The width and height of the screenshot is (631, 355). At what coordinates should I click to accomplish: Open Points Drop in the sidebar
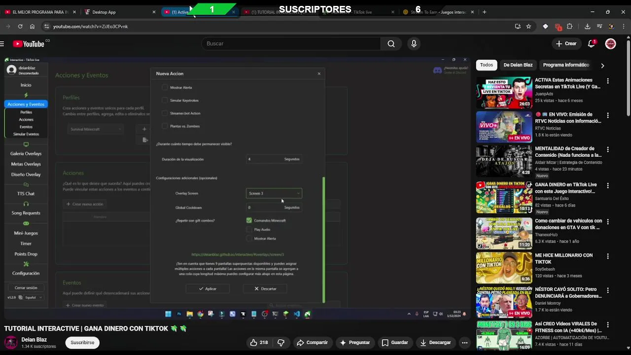tap(26, 254)
